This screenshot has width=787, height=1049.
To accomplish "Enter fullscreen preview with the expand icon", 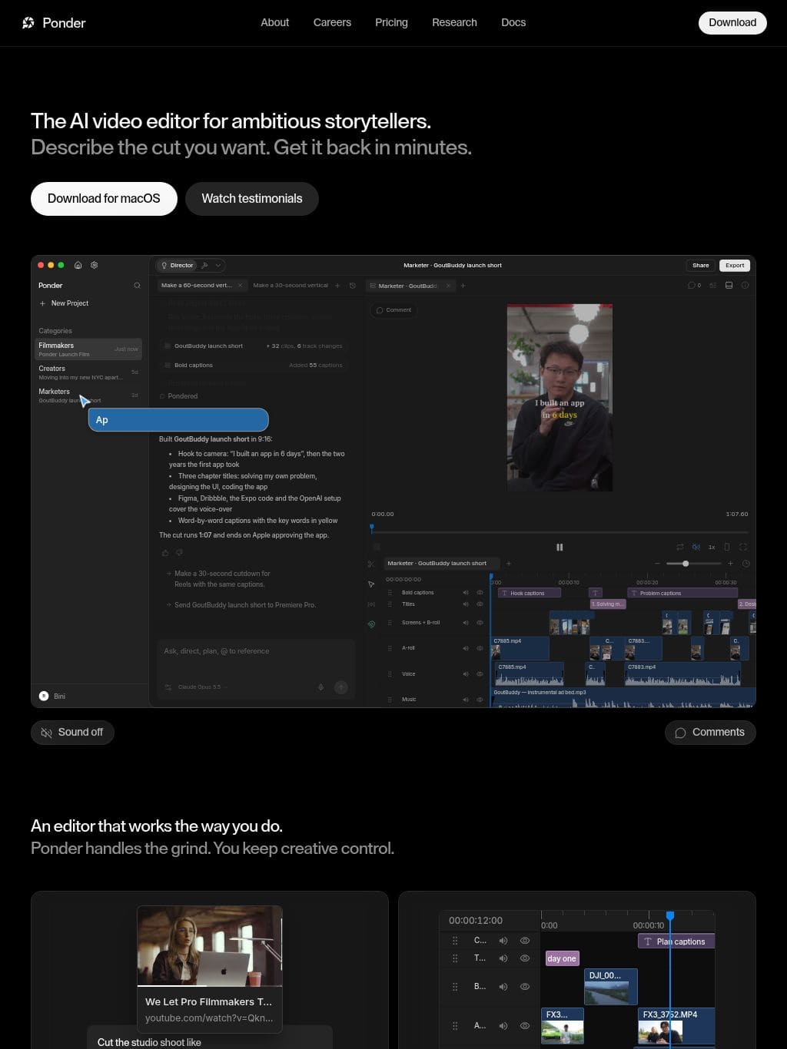I will [743, 547].
